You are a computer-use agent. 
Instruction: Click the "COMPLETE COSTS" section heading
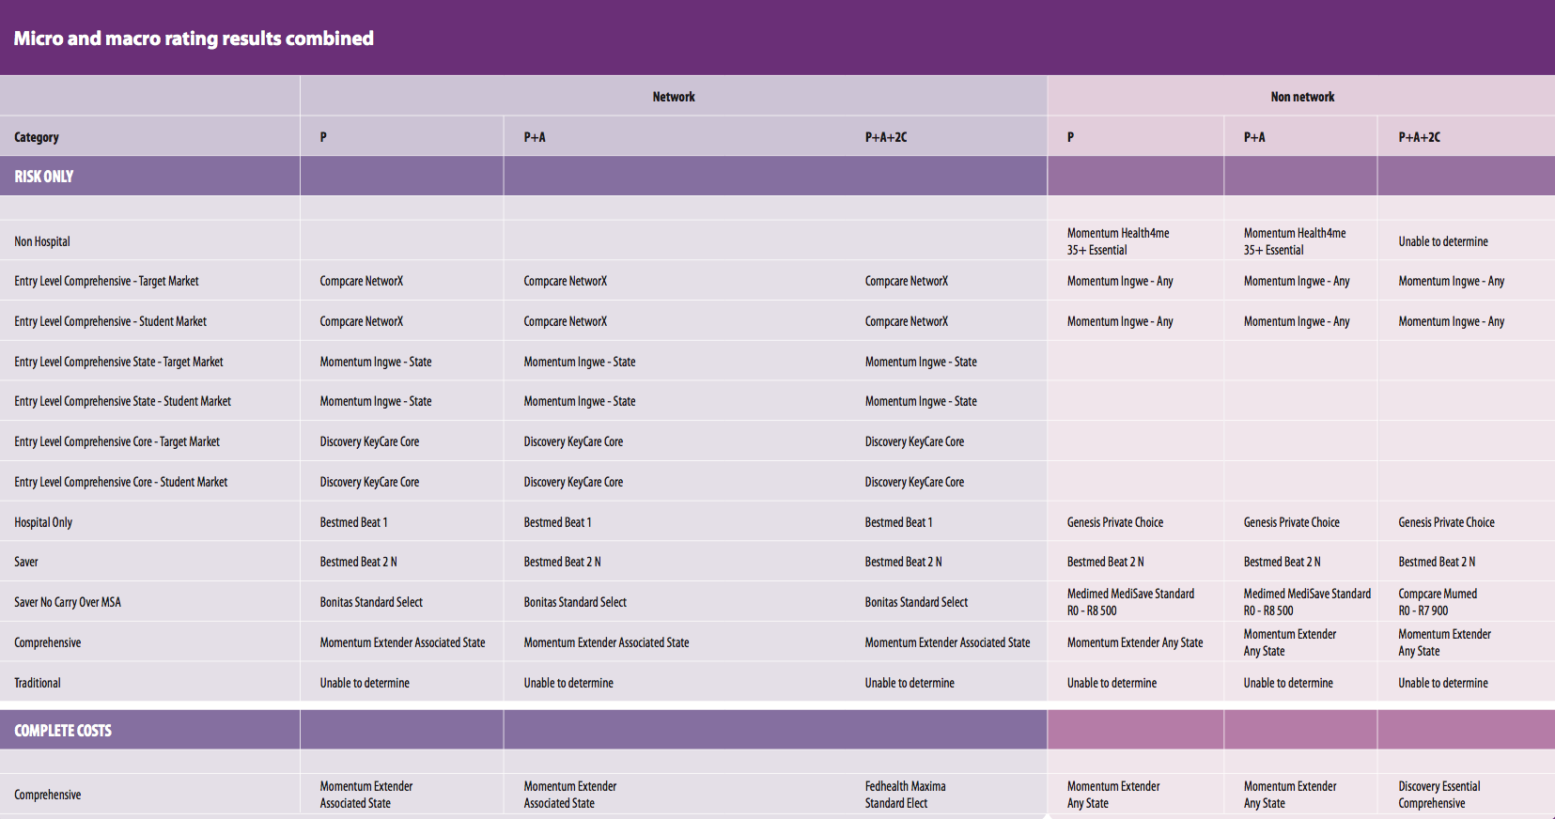63,731
